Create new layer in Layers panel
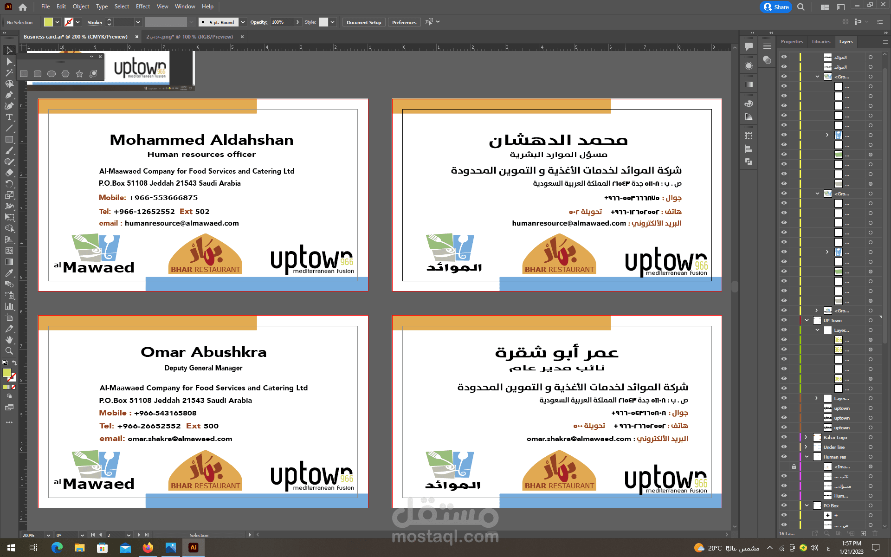The width and height of the screenshot is (891, 557). pos(863,534)
